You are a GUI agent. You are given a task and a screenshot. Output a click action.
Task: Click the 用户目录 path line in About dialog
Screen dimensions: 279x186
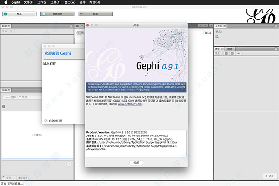coord(132,142)
